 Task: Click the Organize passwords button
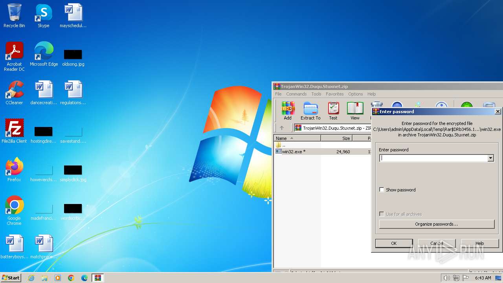click(x=437, y=224)
